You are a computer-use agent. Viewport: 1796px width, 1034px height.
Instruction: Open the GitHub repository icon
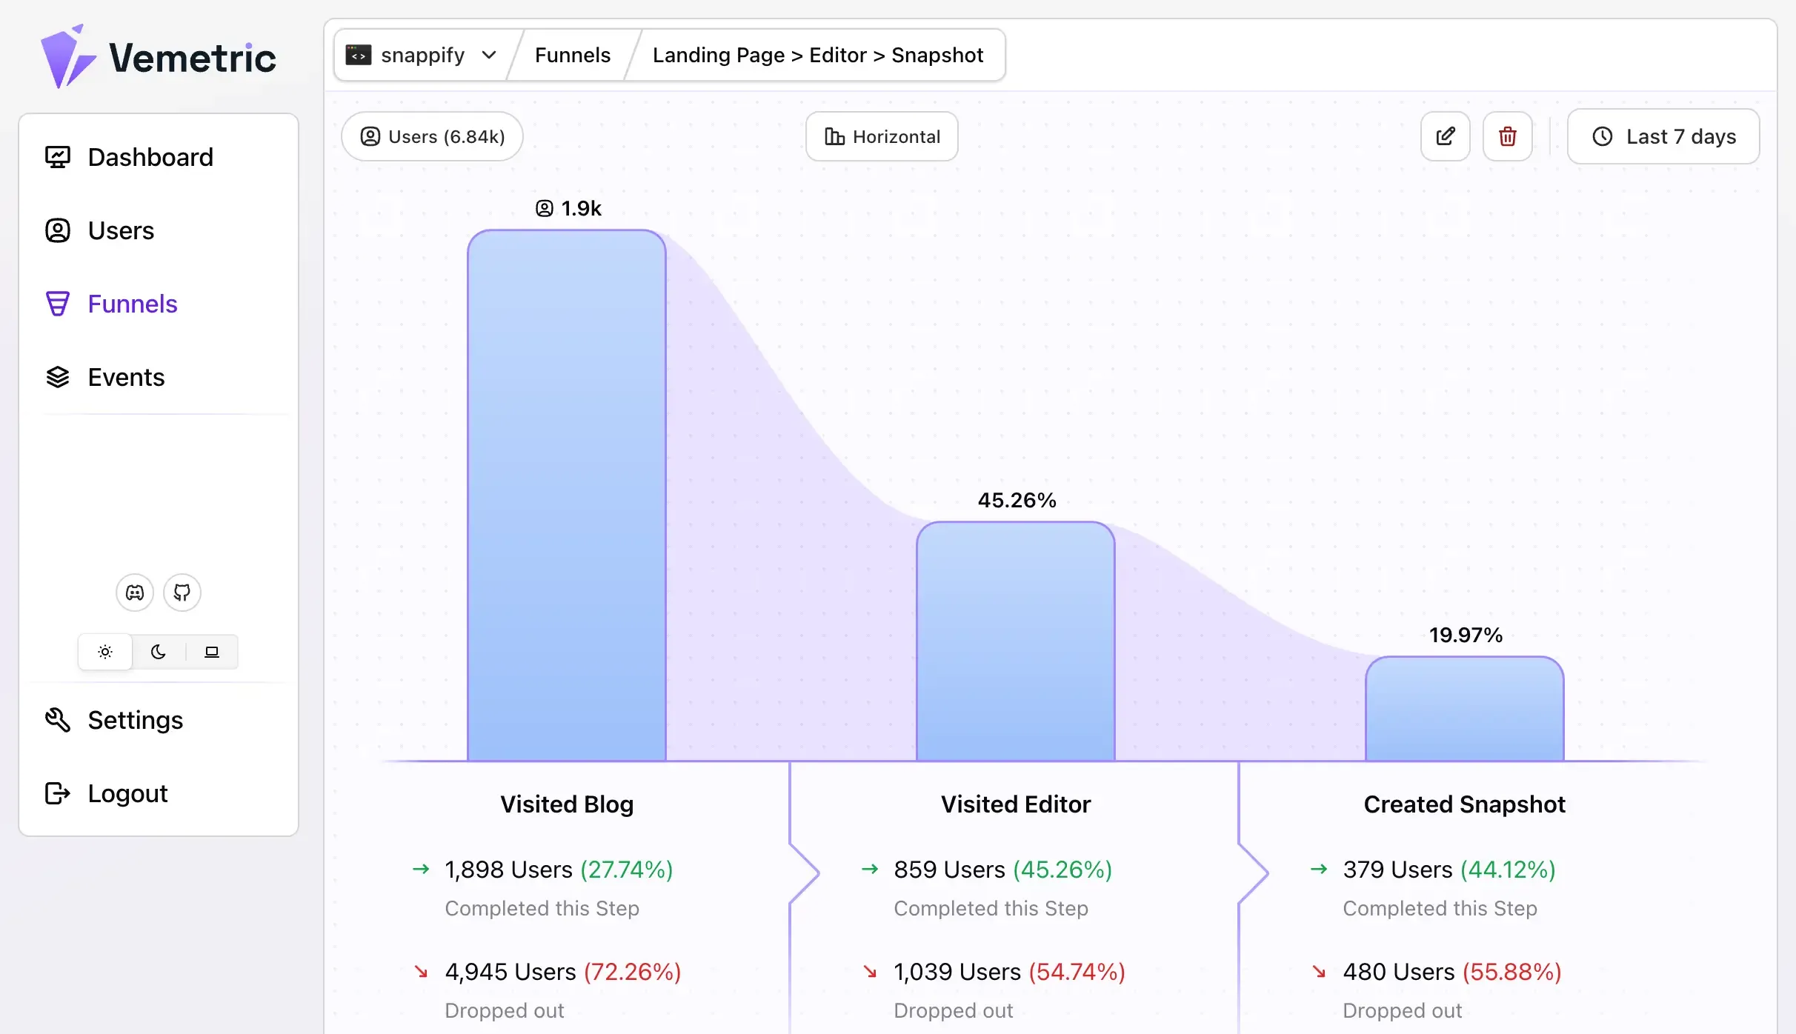click(182, 593)
